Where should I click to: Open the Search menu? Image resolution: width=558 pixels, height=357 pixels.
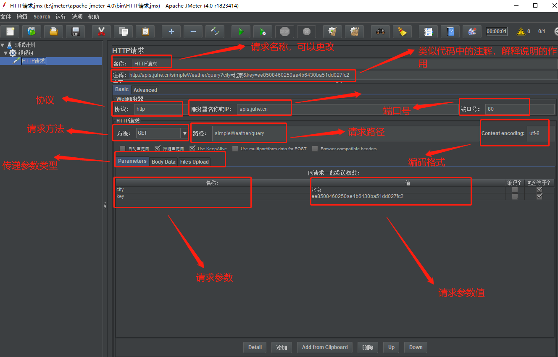[42, 17]
